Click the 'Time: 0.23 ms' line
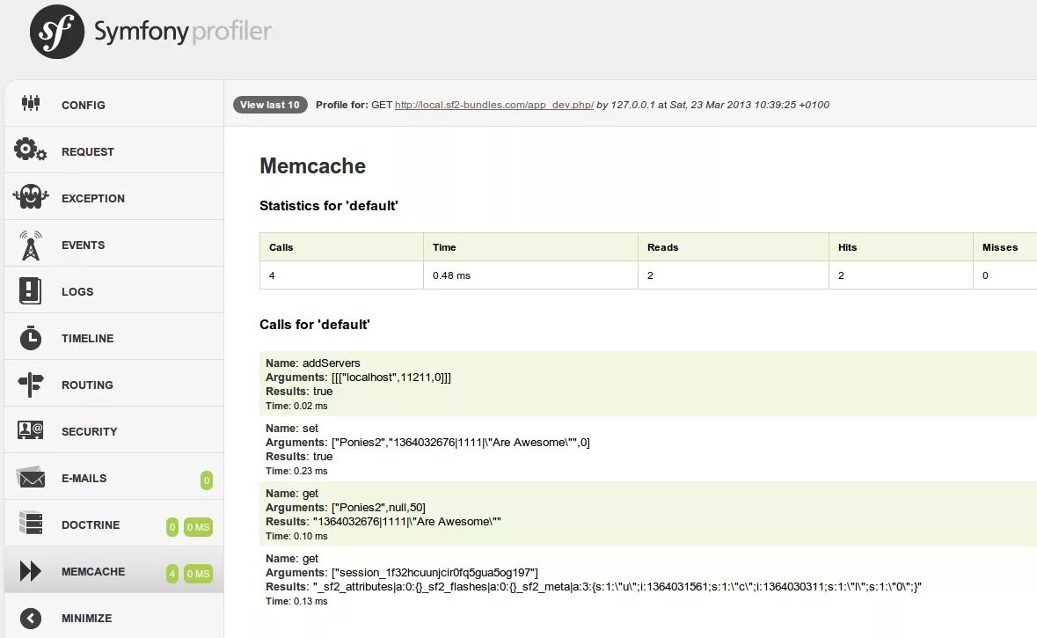Image resolution: width=1037 pixels, height=638 pixels. point(296,471)
